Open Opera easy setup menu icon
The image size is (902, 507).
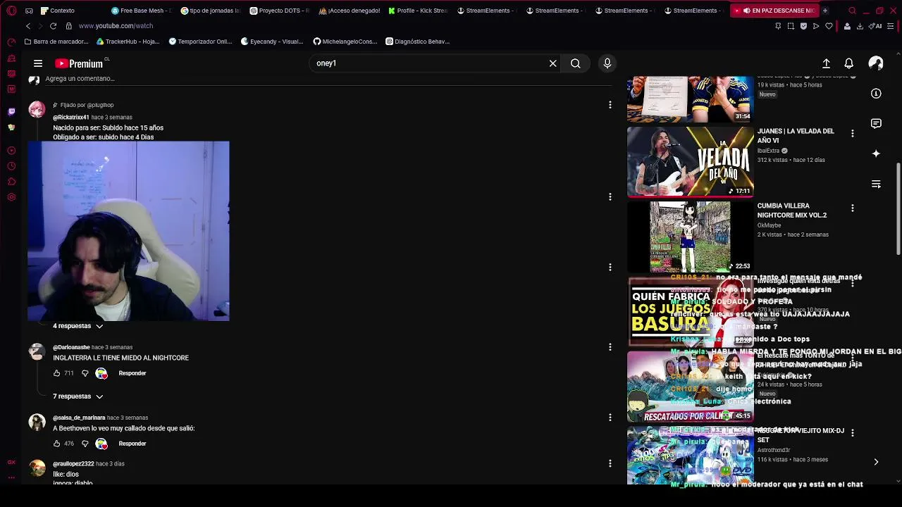point(891,26)
